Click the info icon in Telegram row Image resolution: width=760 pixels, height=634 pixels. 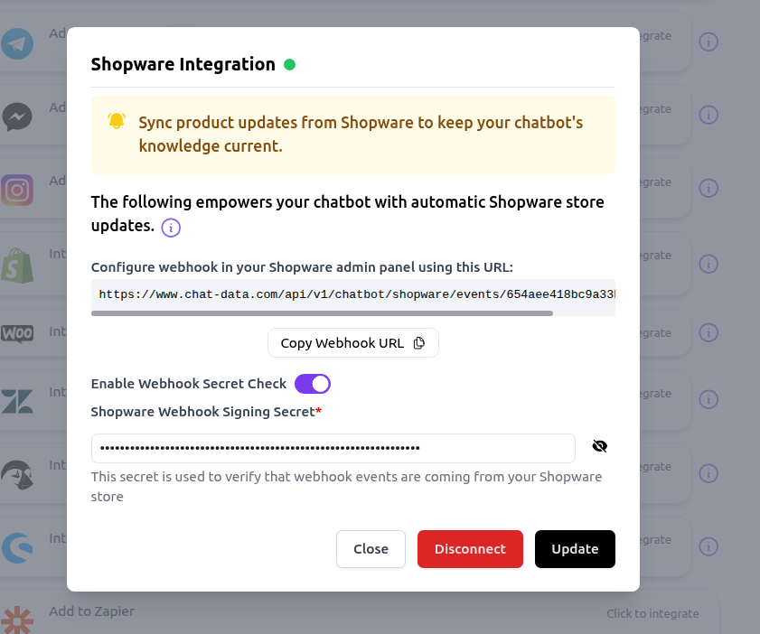pyautogui.click(x=709, y=42)
